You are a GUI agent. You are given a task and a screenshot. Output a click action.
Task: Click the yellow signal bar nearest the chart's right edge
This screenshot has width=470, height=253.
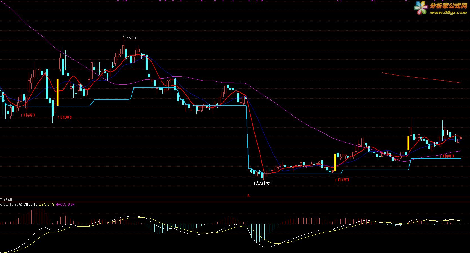(408, 143)
